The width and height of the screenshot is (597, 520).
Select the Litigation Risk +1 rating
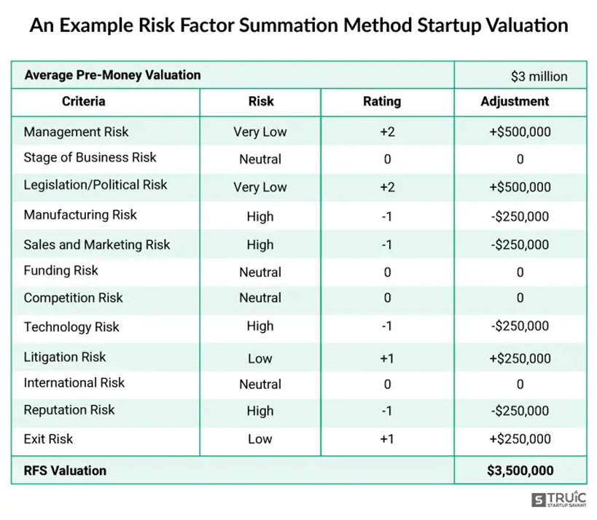(387, 358)
